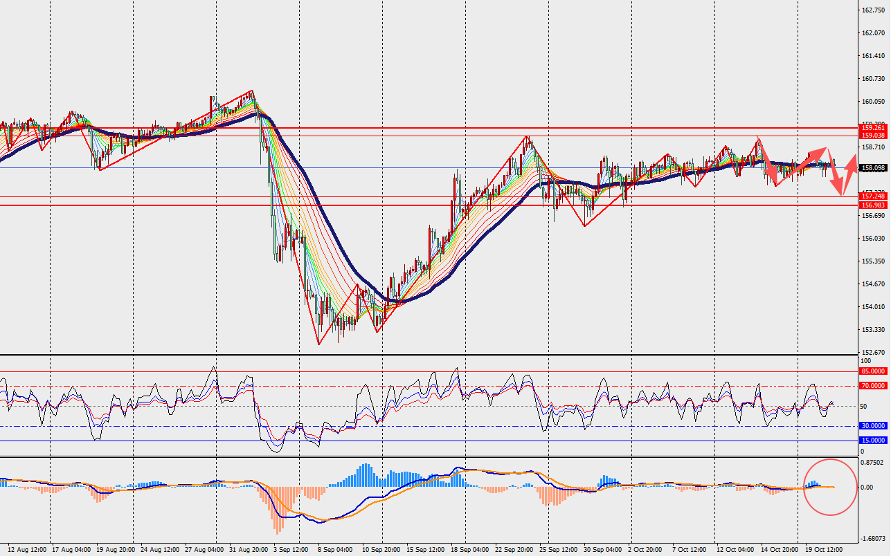Screen dimensions: 891x556
Task: Click the 30 Sep 04:00 time label
Action: coord(603,550)
